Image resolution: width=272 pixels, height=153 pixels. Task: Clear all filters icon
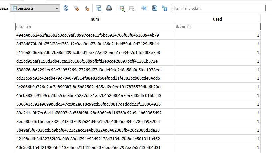[x=76, y=8]
